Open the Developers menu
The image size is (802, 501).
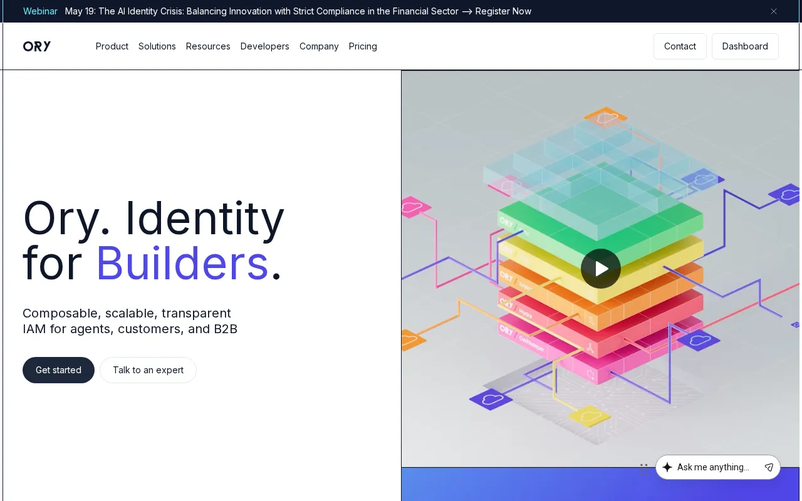[265, 46]
